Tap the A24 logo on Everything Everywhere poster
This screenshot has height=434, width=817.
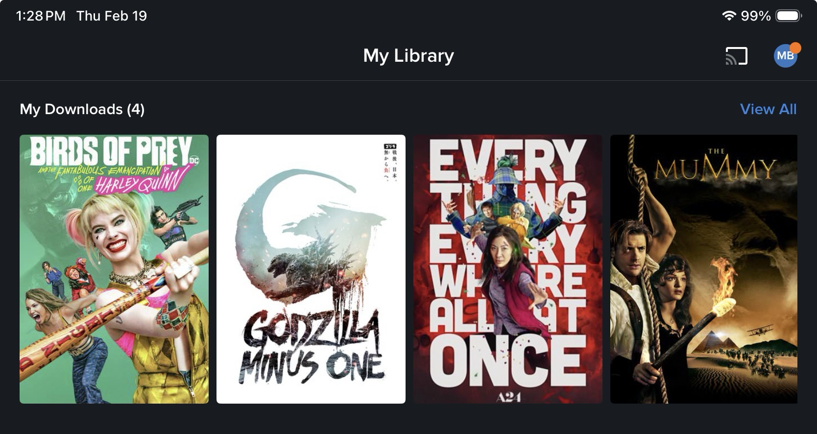[x=508, y=397]
